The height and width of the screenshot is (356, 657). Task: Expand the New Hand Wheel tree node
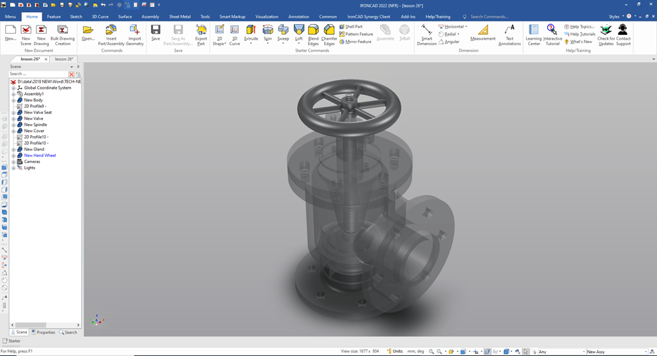point(13,155)
